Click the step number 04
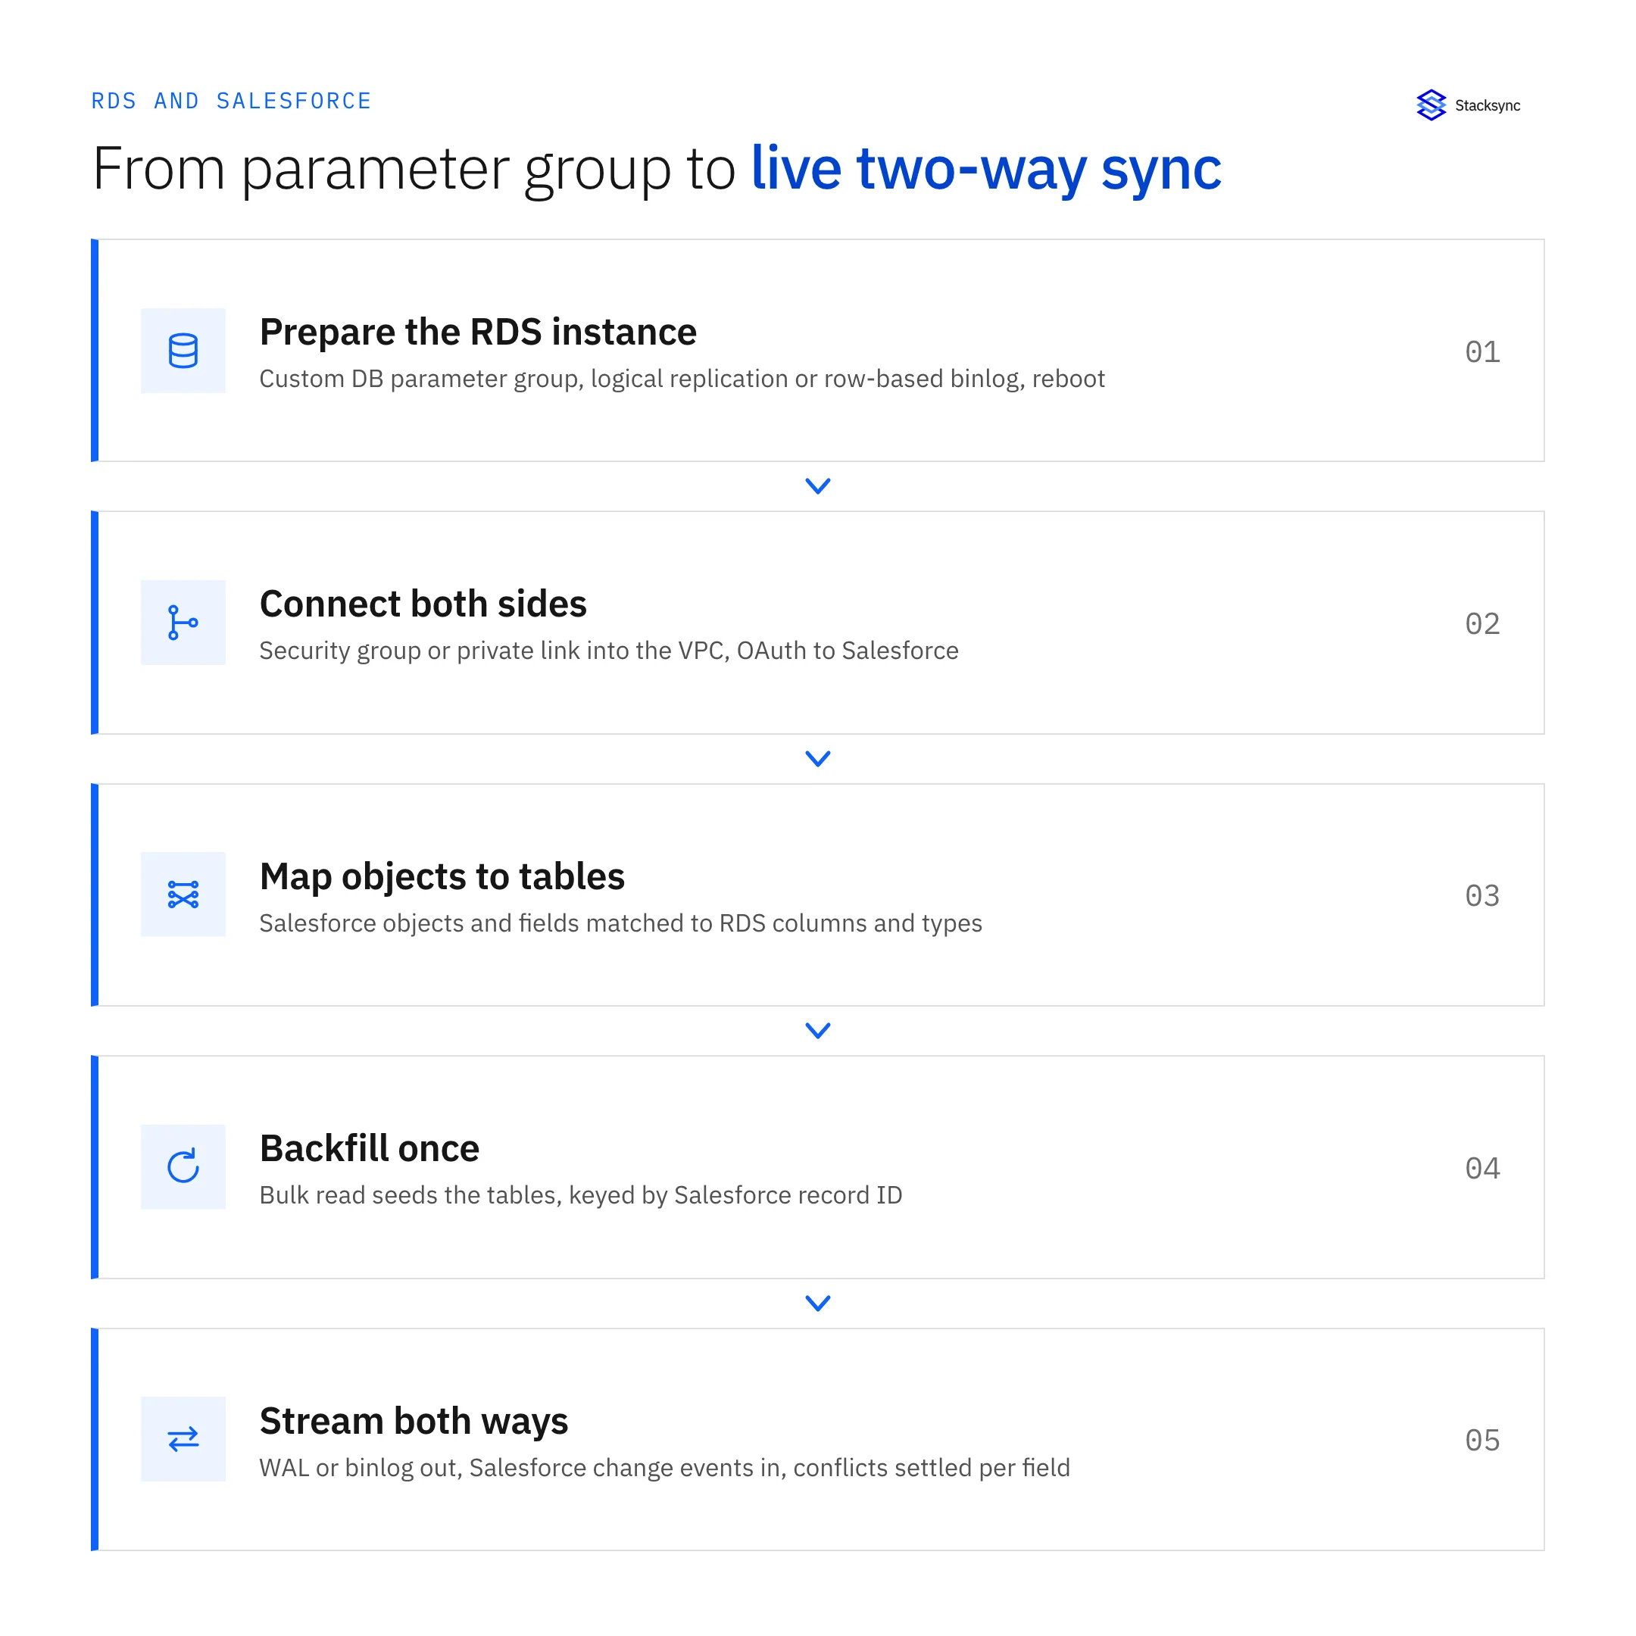 1483,1169
